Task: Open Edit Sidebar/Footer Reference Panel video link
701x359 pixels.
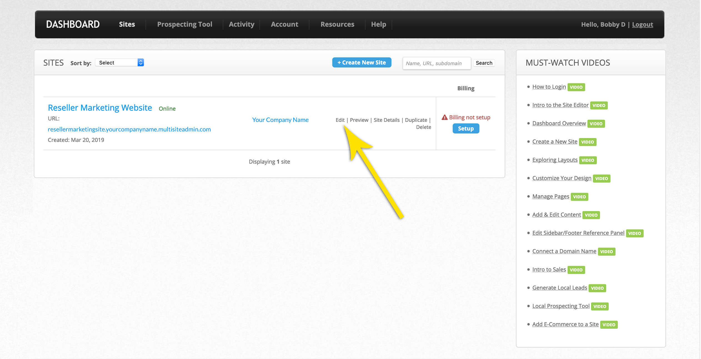Action: pos(578,233)
